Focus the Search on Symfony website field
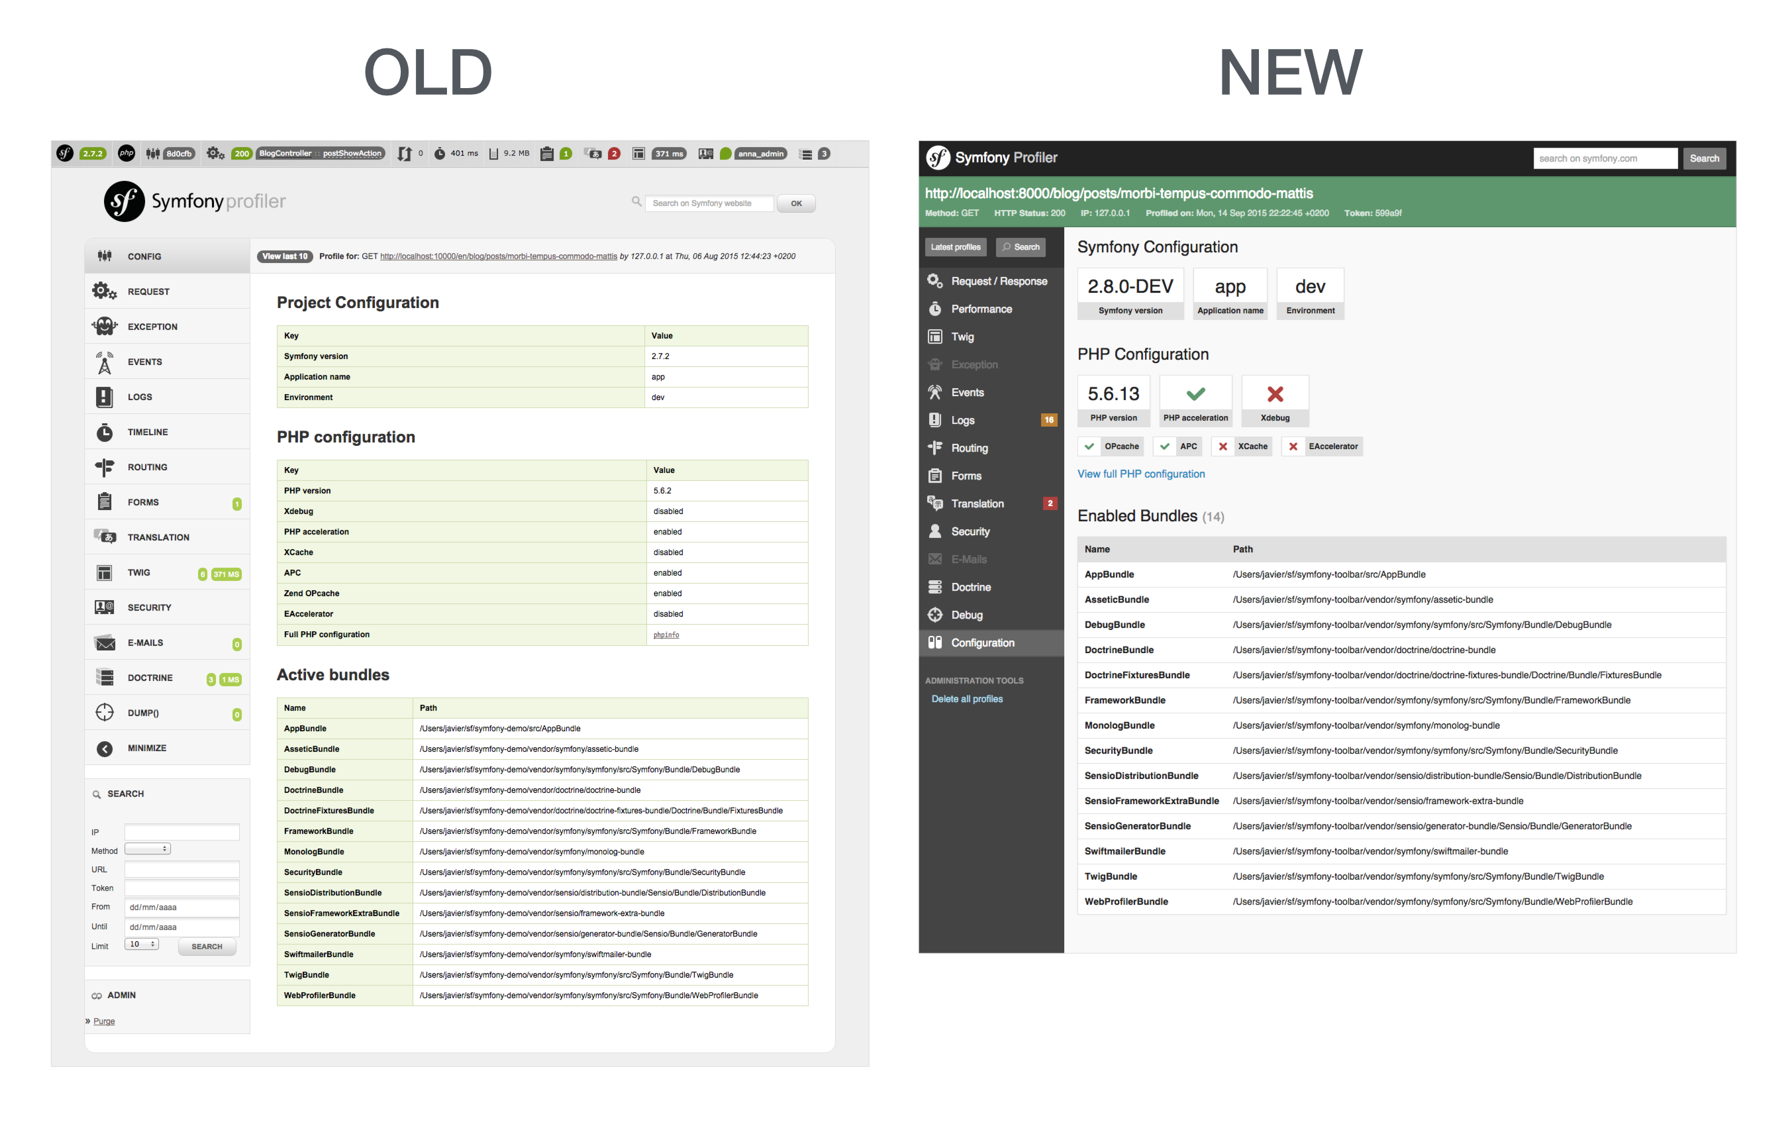 coord(709,203)
